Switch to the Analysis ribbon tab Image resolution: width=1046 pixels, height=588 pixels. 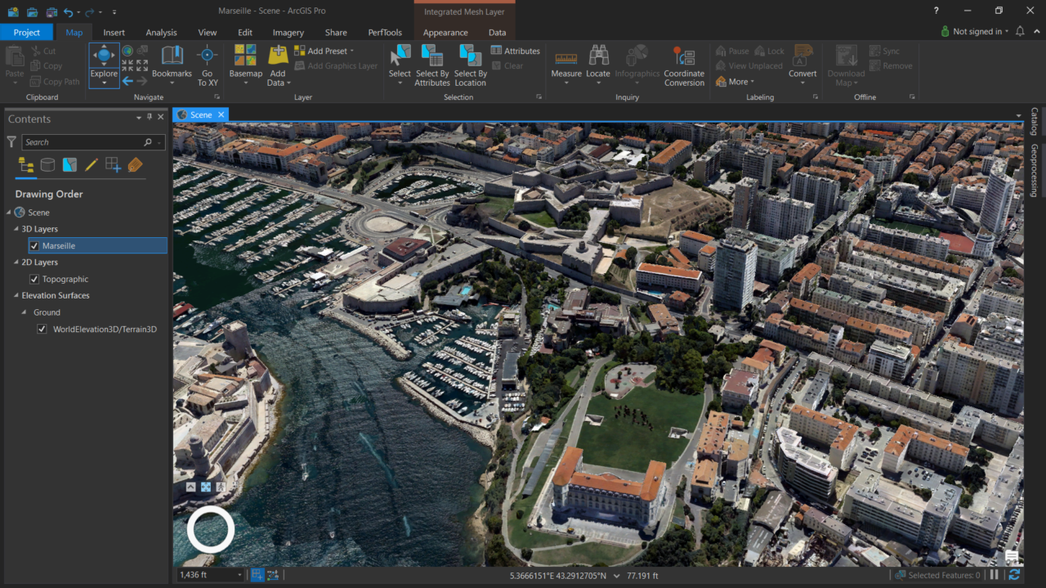161,32
